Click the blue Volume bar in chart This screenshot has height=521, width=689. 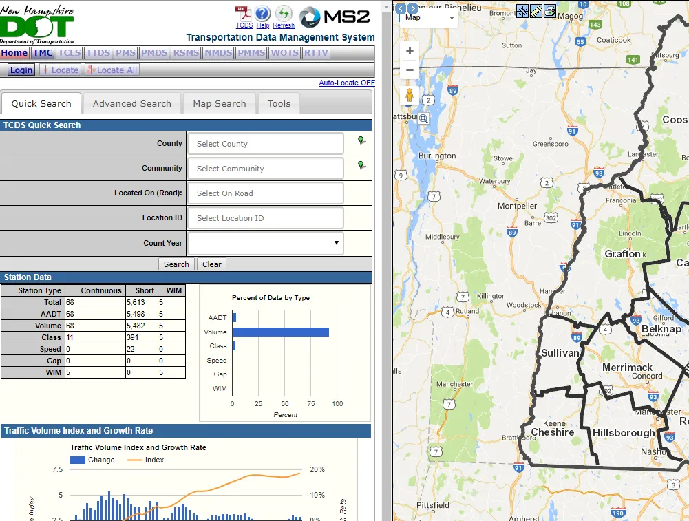[281, 332]
